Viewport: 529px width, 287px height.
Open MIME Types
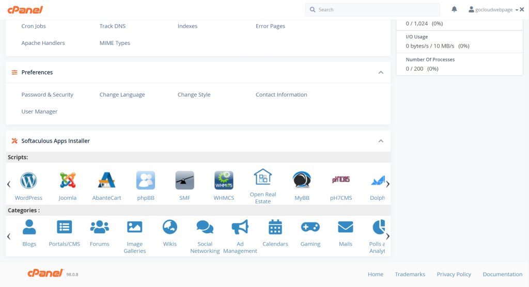tap(115, 43)
